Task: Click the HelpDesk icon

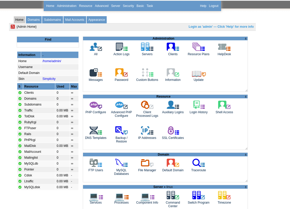Action: pos(224,47)
